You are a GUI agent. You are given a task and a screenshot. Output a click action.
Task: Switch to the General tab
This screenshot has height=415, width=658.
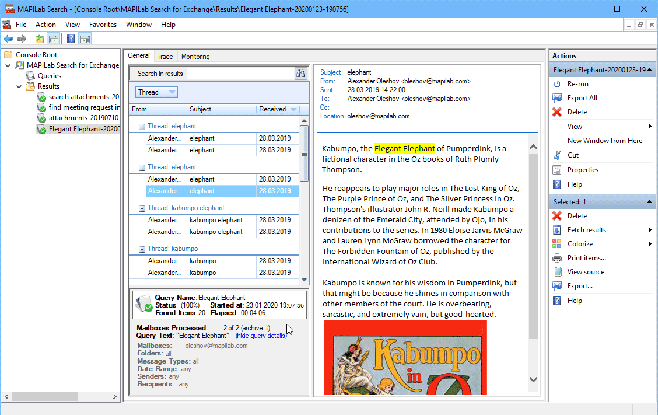(x=138, y=55)
